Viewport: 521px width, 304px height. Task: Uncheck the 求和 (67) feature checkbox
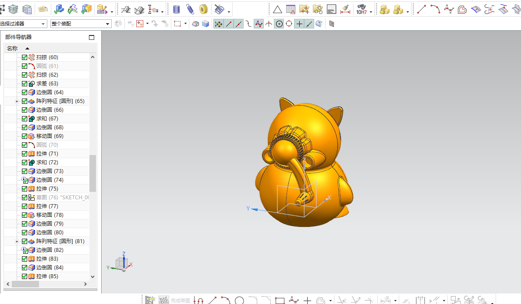point(25,119)
